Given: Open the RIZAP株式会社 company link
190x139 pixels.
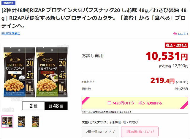Looking at the screenshot, I should (x=11, y=33).
